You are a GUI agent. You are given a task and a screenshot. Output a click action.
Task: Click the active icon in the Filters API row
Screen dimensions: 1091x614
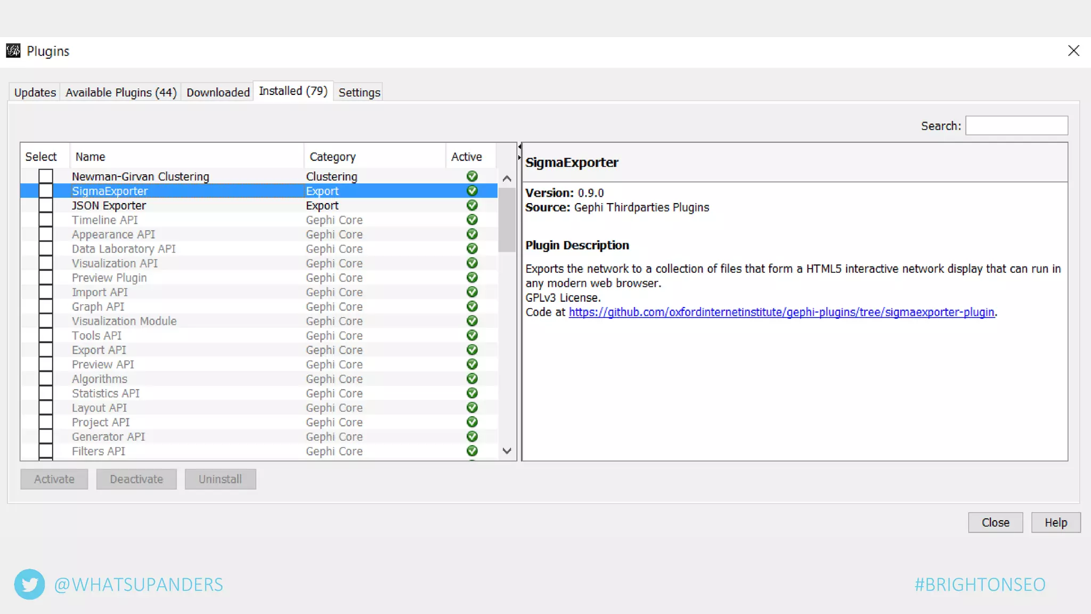472,451
